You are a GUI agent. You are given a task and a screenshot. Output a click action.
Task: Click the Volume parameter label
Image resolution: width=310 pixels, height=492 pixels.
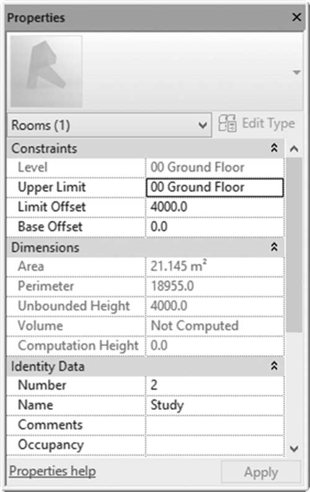(40, 326)
